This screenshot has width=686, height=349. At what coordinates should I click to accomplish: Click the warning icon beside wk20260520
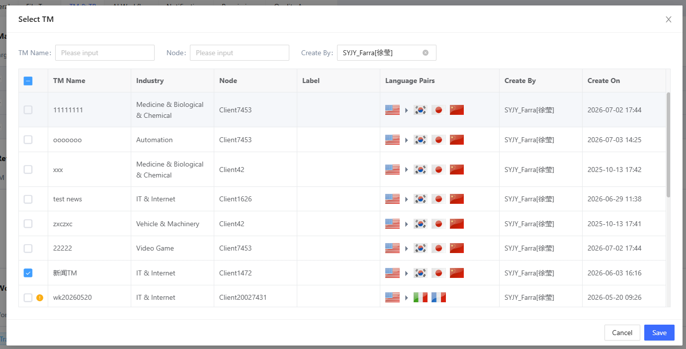[x=40, y=298]
